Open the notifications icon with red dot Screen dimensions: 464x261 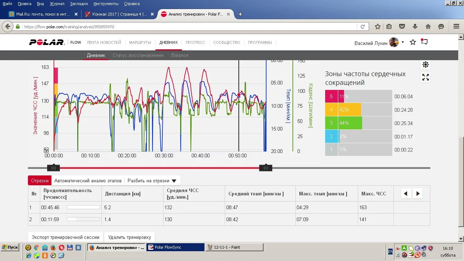424,42
